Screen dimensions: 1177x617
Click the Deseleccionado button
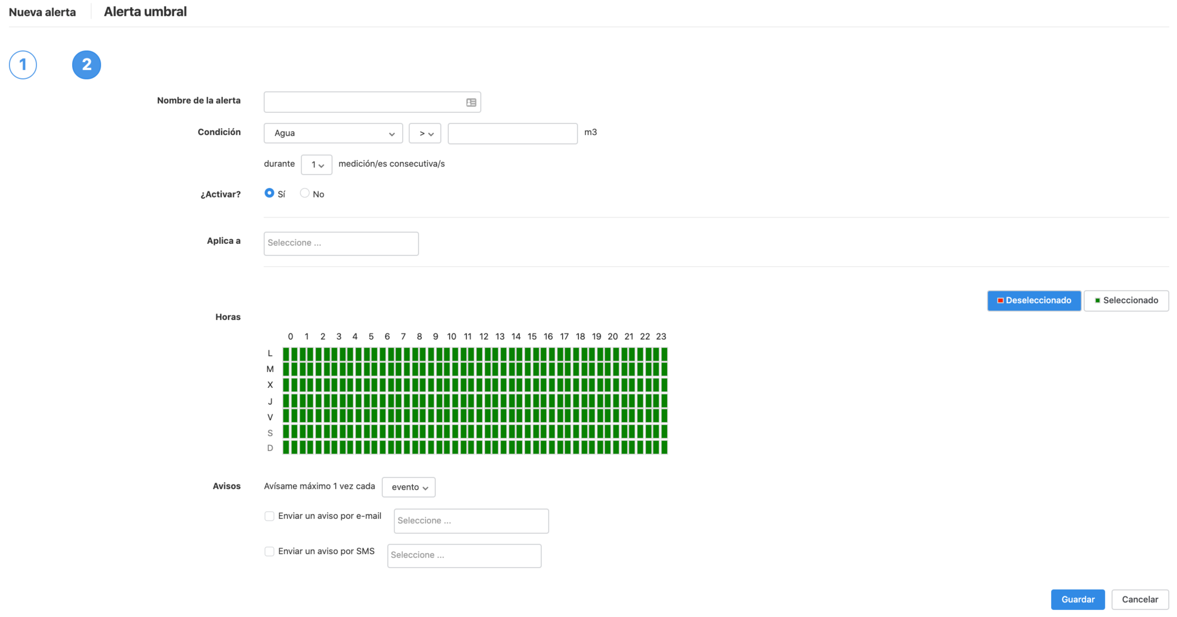click(x=1034, y=301)
